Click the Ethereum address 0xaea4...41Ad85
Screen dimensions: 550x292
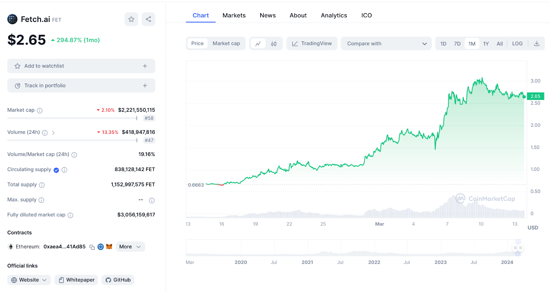point(65,247)
